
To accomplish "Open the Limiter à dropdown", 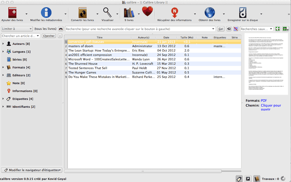I will pos(17,29).
